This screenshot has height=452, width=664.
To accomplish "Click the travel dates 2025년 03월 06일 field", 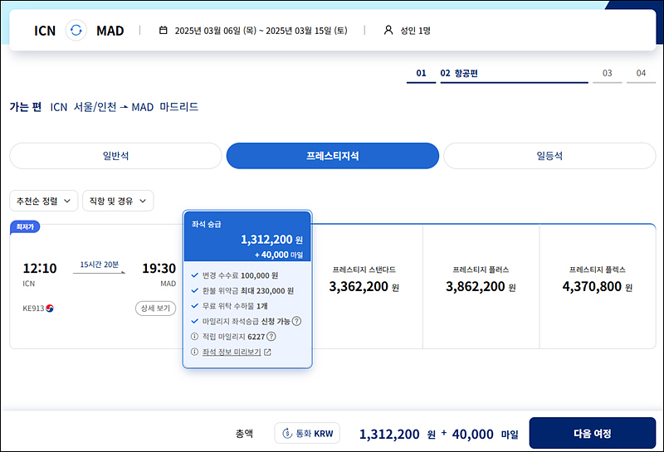I will coord(261,31).
